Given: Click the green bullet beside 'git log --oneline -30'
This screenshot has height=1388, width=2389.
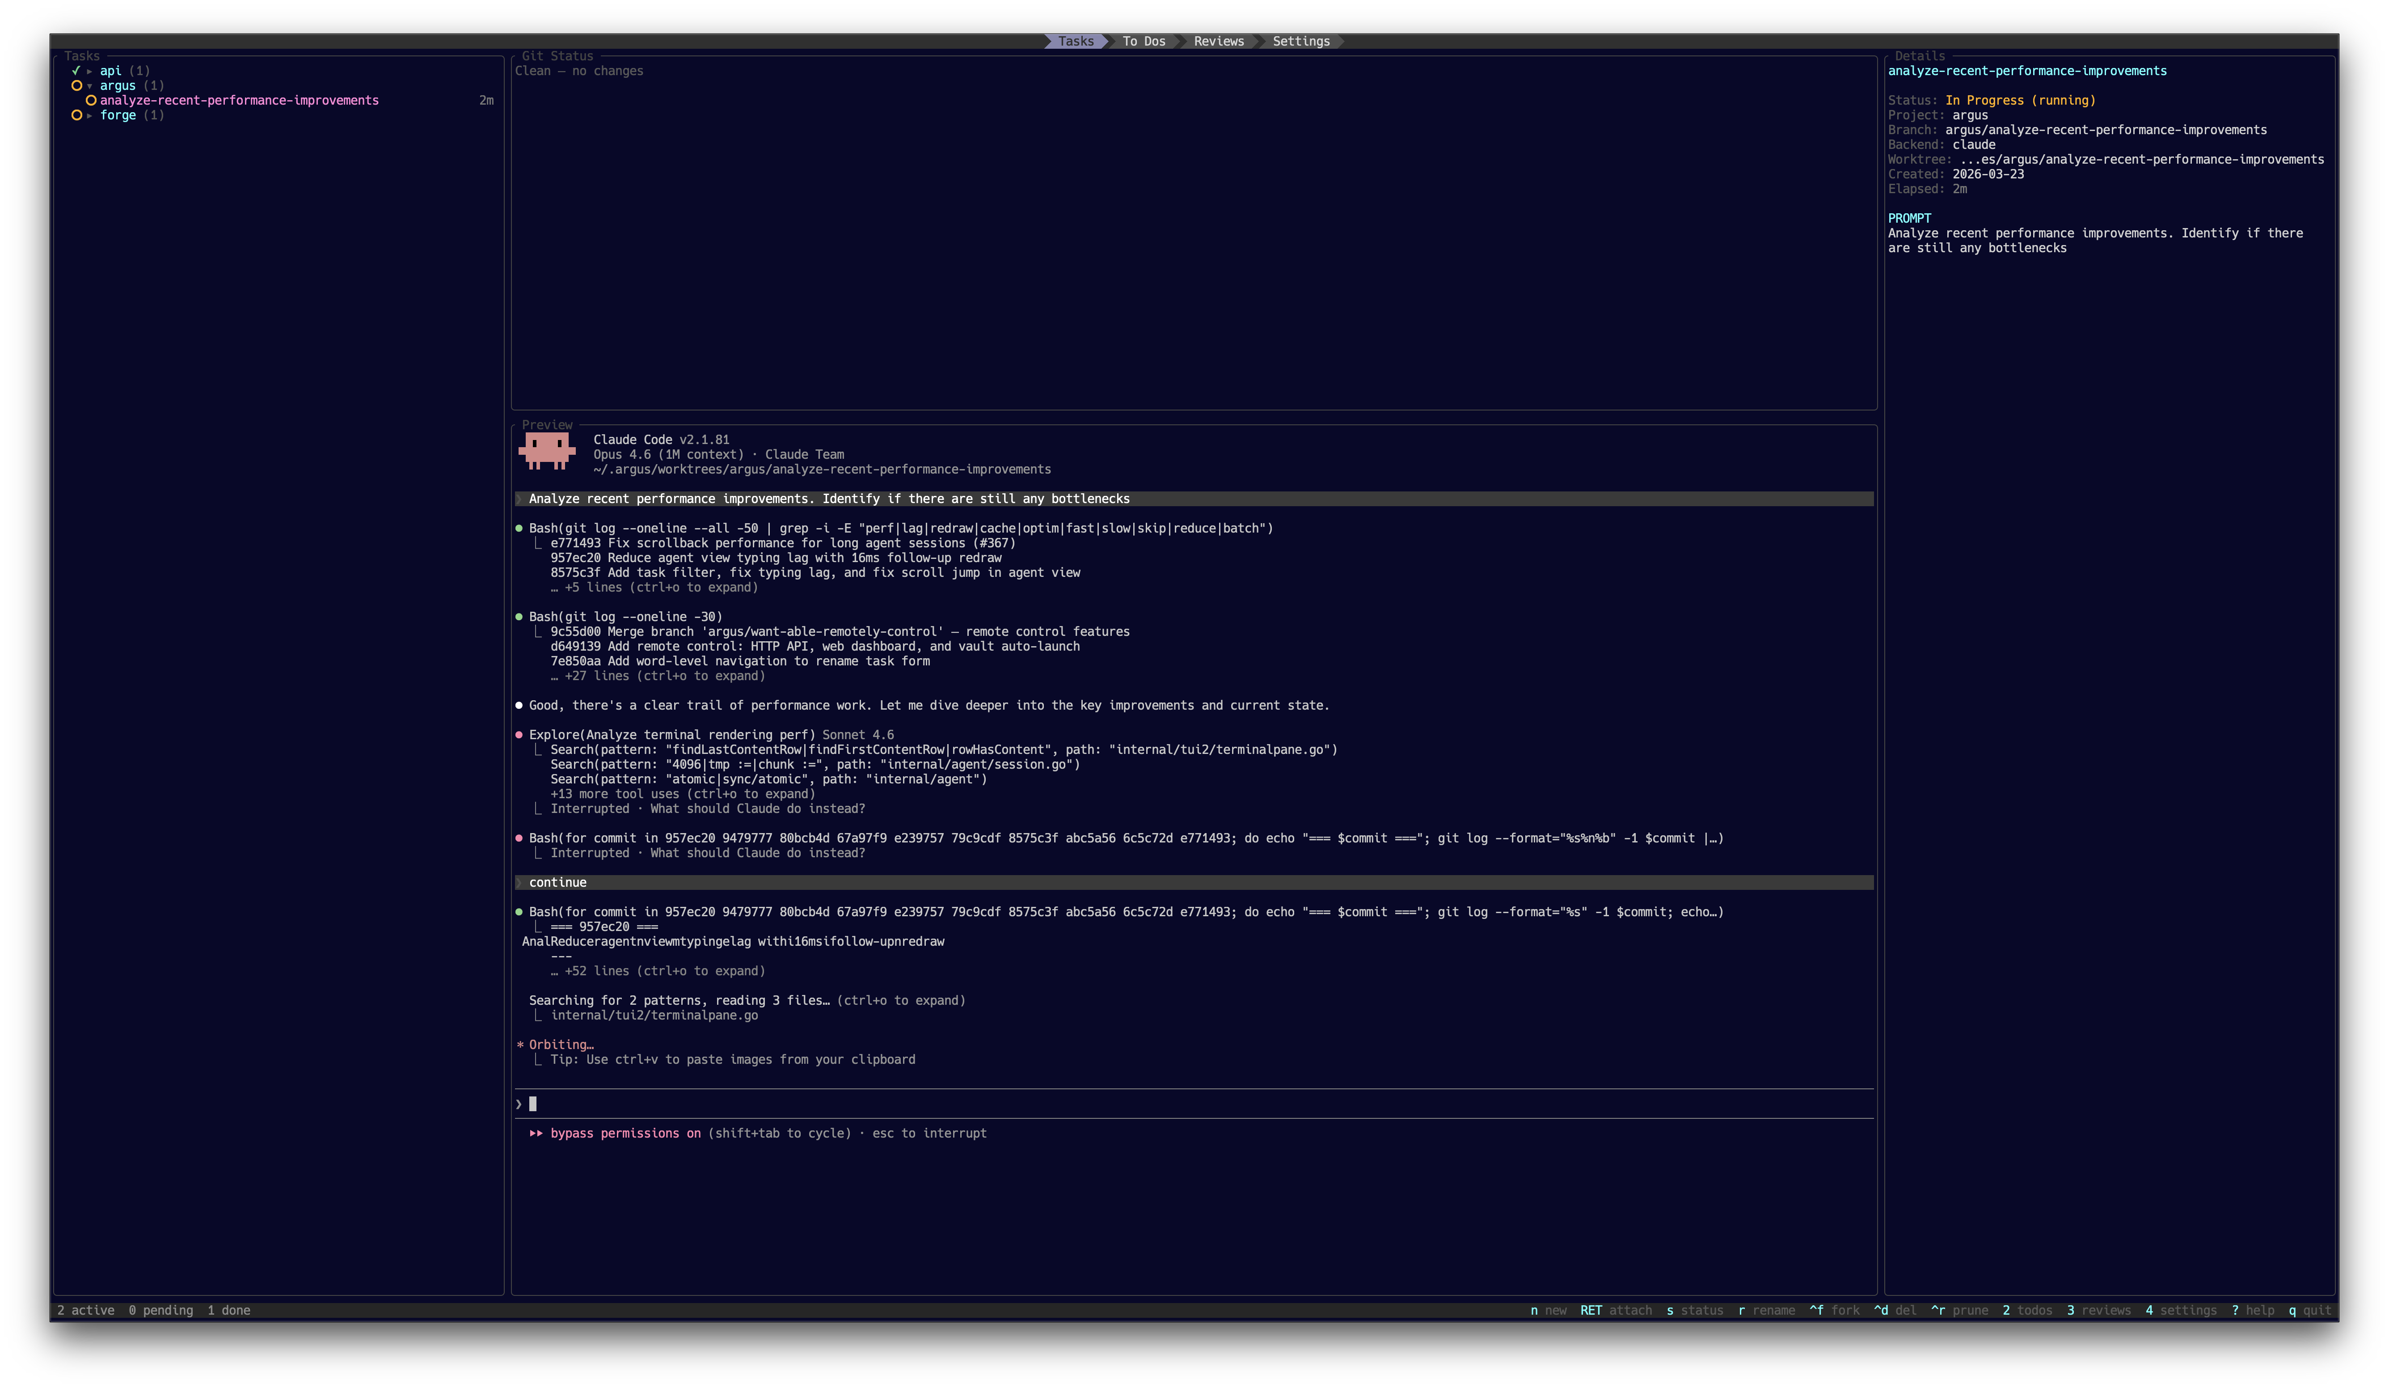Looking at the screenshot, I should pyautogui.click(x=519, y=616).
